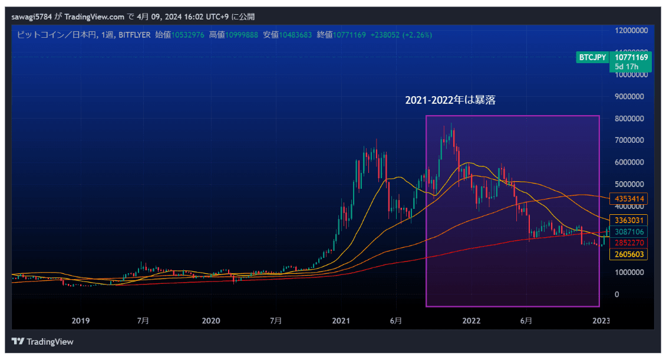This screenshot has height=360, width=666.
Task: Click the teal 3087106 price label
Action: 631,232
